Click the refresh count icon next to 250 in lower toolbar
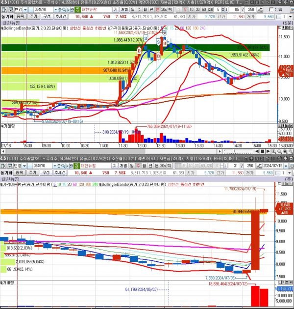The image size is (294, 309). point(259,166)
